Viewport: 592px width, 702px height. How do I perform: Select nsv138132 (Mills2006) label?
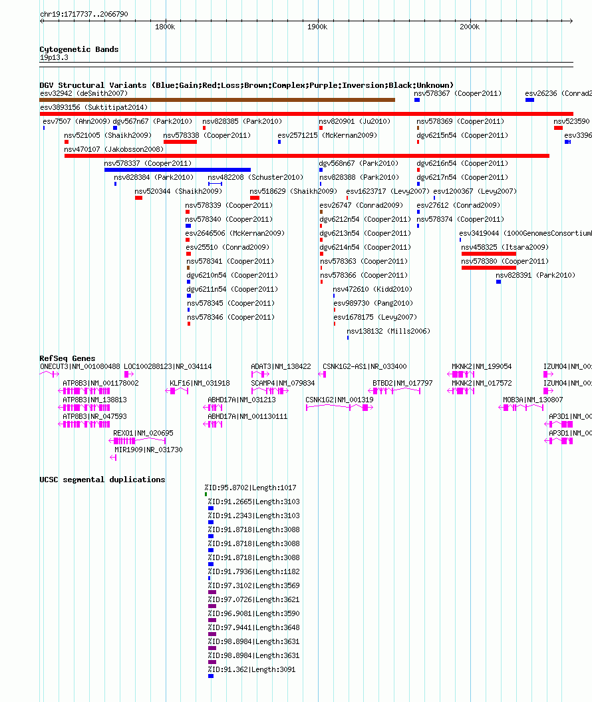click(388, 331)
